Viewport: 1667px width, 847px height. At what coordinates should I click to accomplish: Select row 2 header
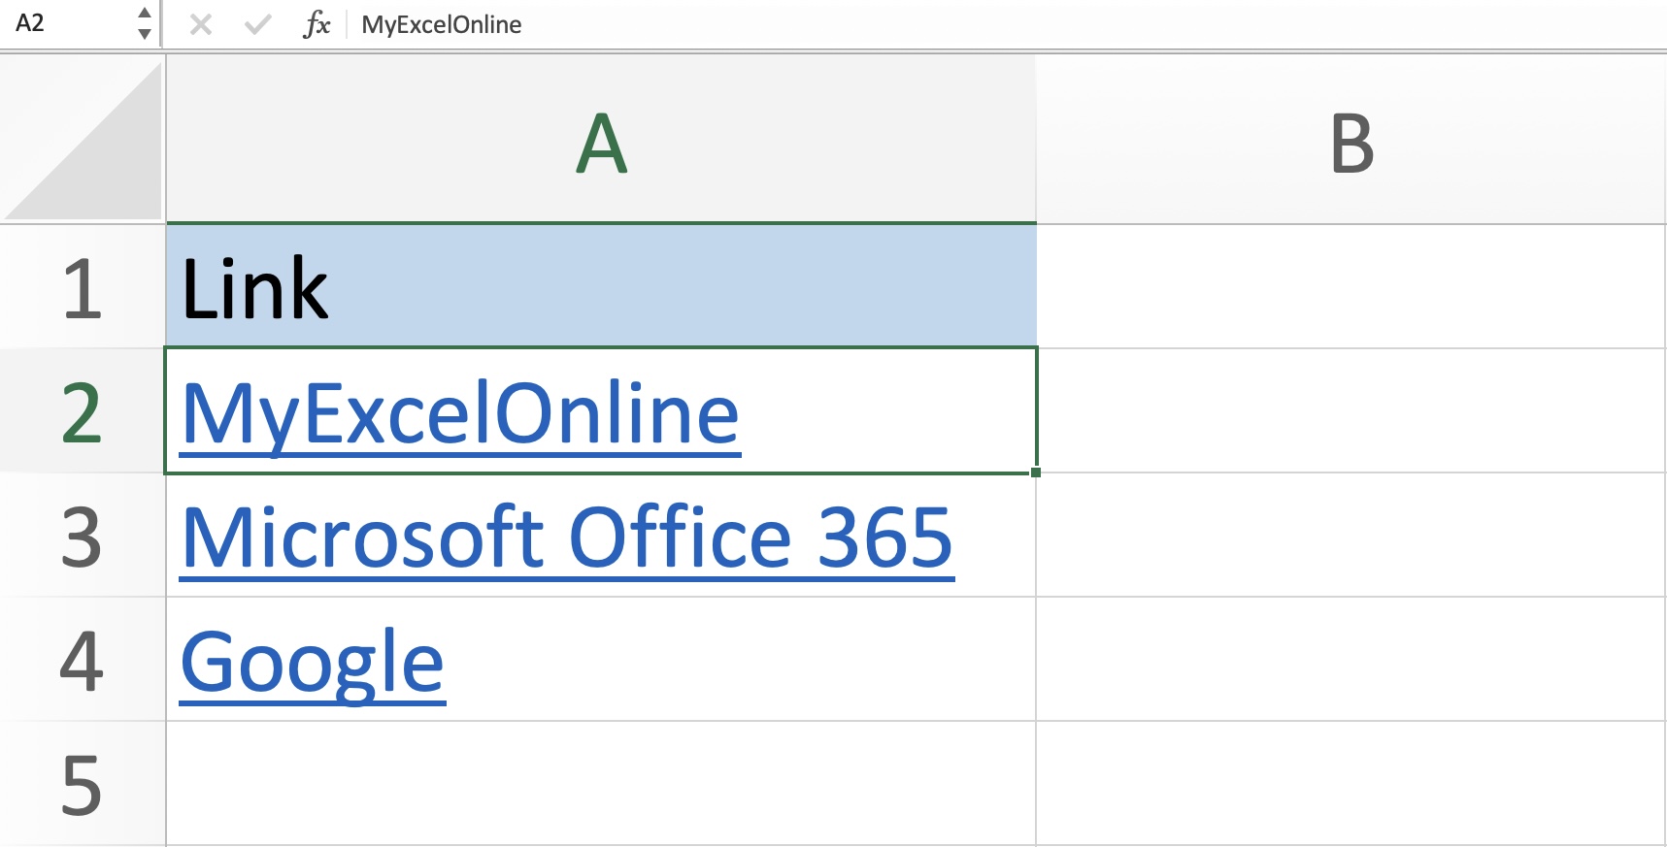(x=83, y=411)
